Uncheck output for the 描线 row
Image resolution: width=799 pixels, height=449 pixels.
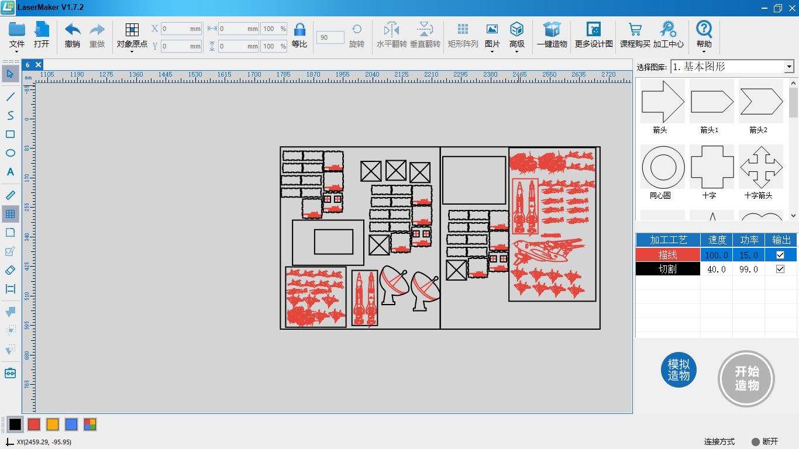point(780,255)
